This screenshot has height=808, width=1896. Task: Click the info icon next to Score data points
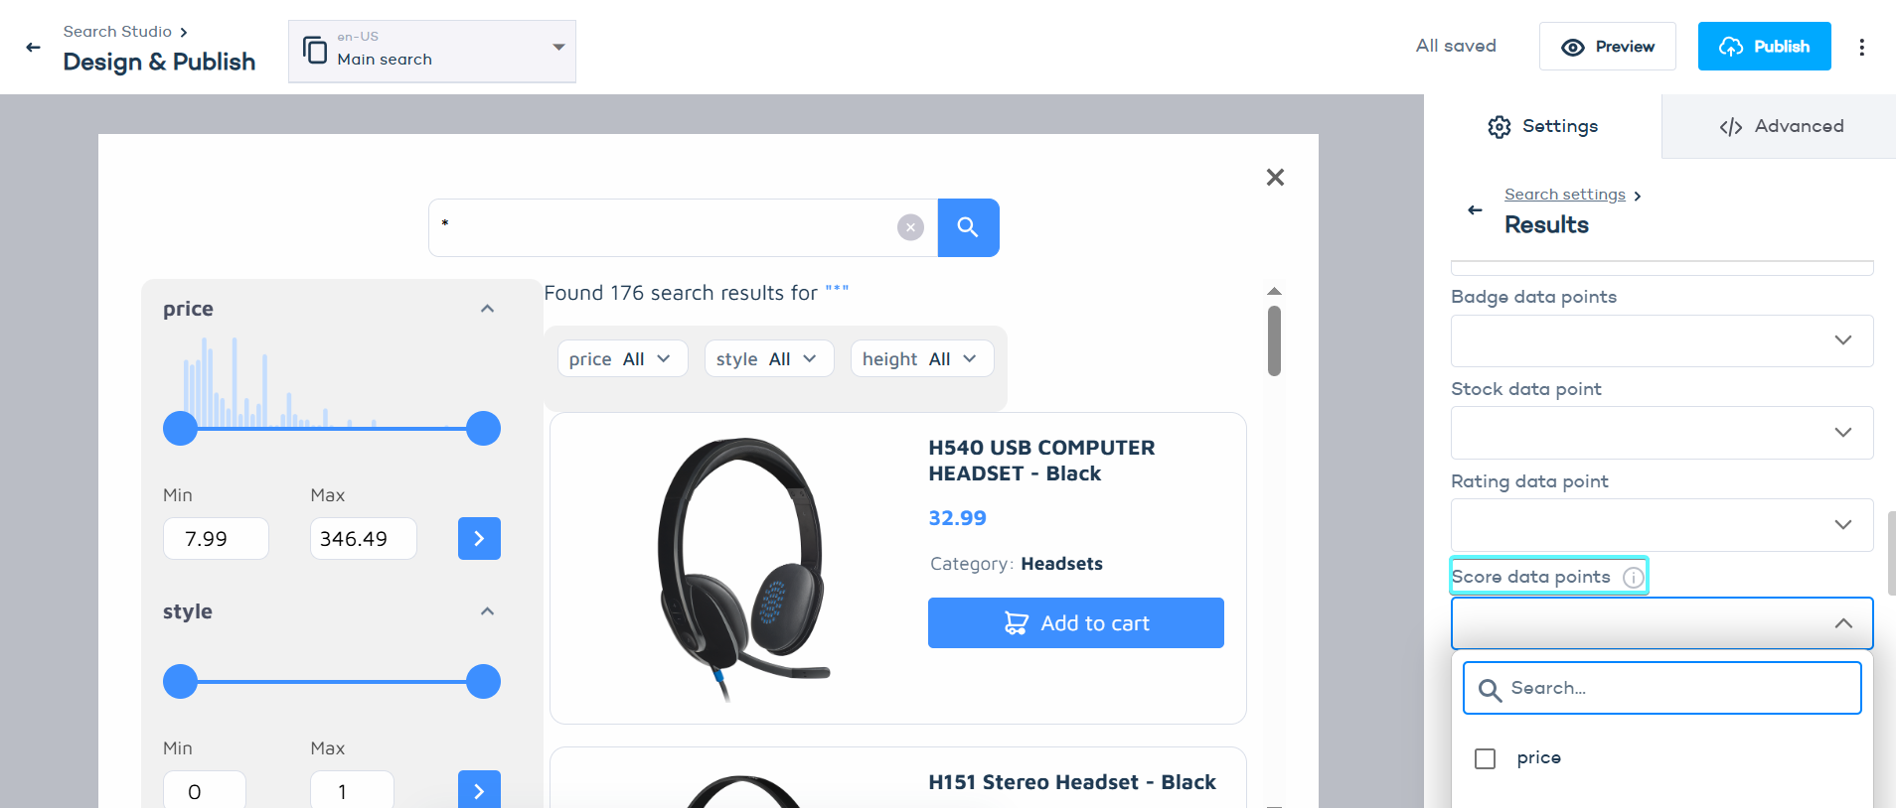[1633, 577]
